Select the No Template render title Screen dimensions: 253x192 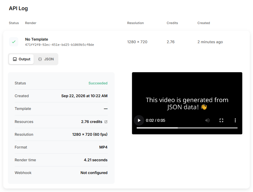[37, 39]
